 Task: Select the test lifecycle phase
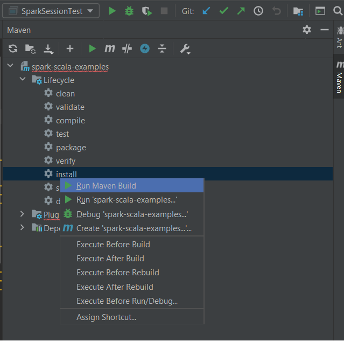tap(62, 134)
